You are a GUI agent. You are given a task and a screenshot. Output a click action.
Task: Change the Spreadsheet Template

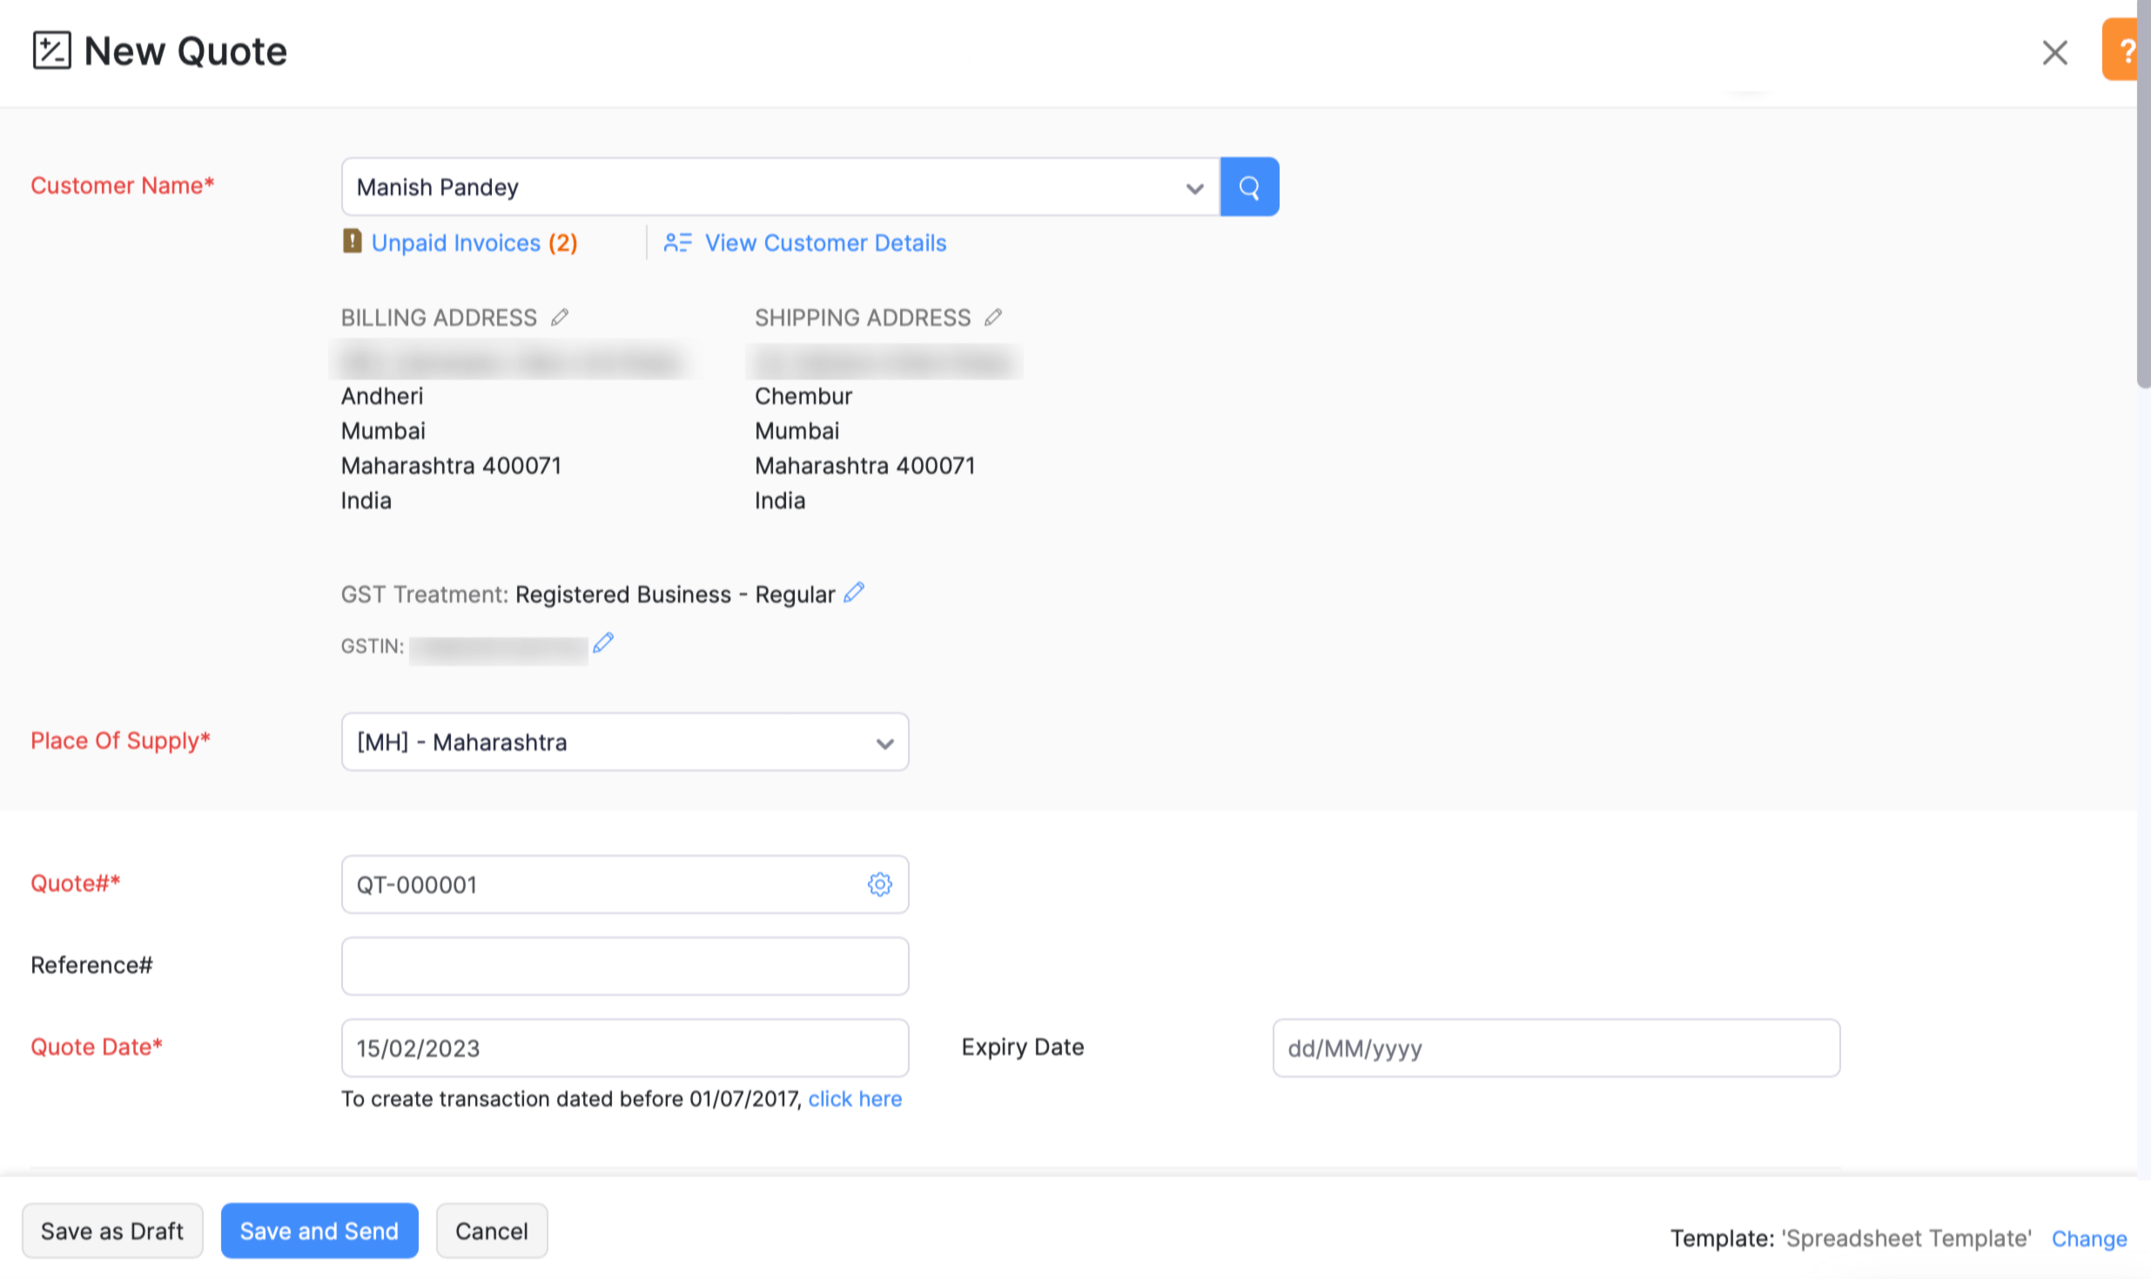[x=2087, y=1238]
